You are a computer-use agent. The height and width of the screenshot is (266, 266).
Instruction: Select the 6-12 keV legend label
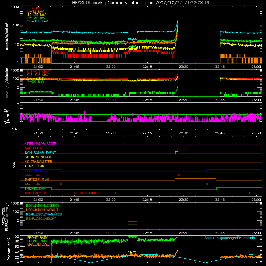[36, 11]
